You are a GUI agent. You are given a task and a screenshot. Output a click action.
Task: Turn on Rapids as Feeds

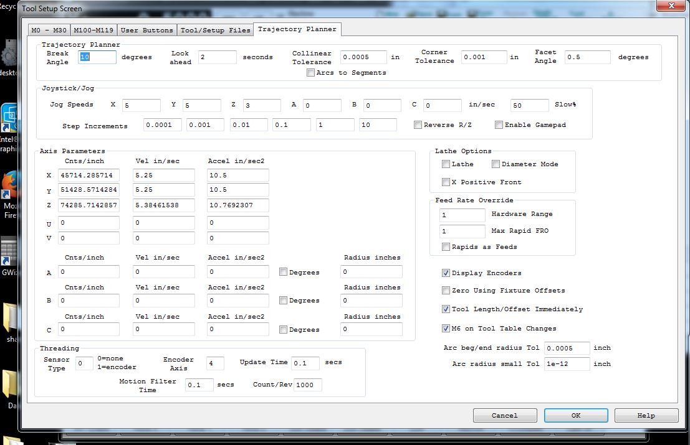pyautogui.click(x=446, y=247)
